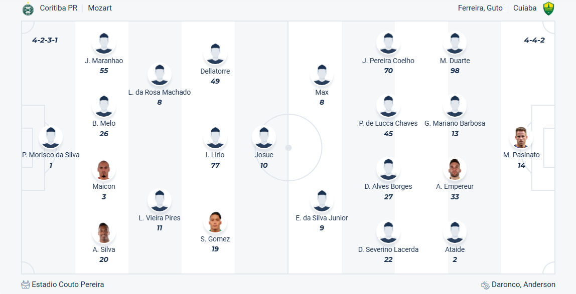Click referee name Daronco, Anderson
Screen dimensions: 576x294
click(x=524, y=284)
